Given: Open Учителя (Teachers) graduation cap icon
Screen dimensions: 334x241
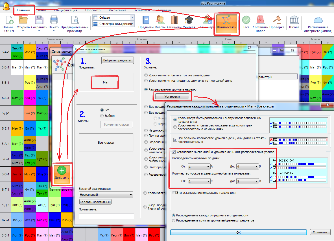Looking at the screenshot, I should 189,21.
